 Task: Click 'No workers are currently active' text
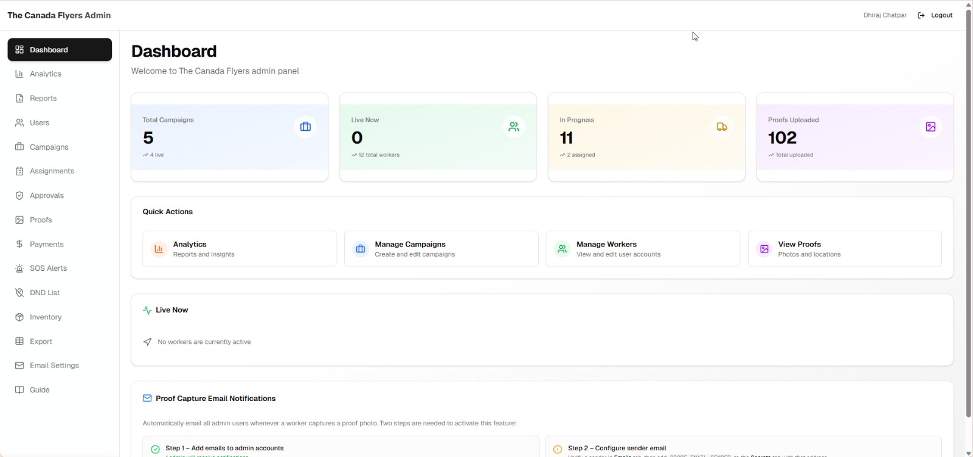(204, 342)
